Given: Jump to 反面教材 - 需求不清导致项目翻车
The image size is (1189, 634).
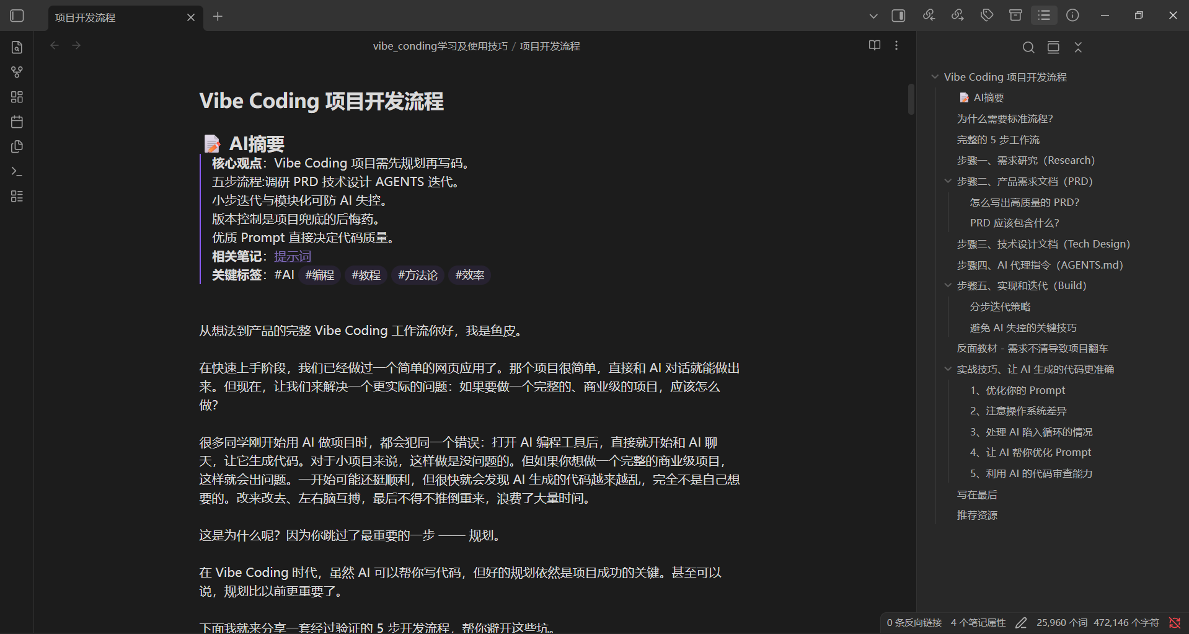Looking at the screenshot, I should [1033, 348].
